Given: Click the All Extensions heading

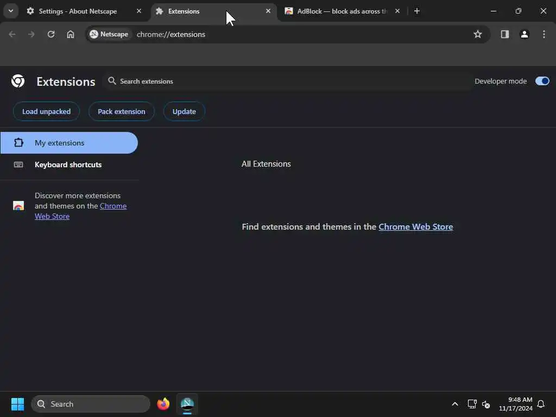Looking at the screenshot, I should pos(266,164).
